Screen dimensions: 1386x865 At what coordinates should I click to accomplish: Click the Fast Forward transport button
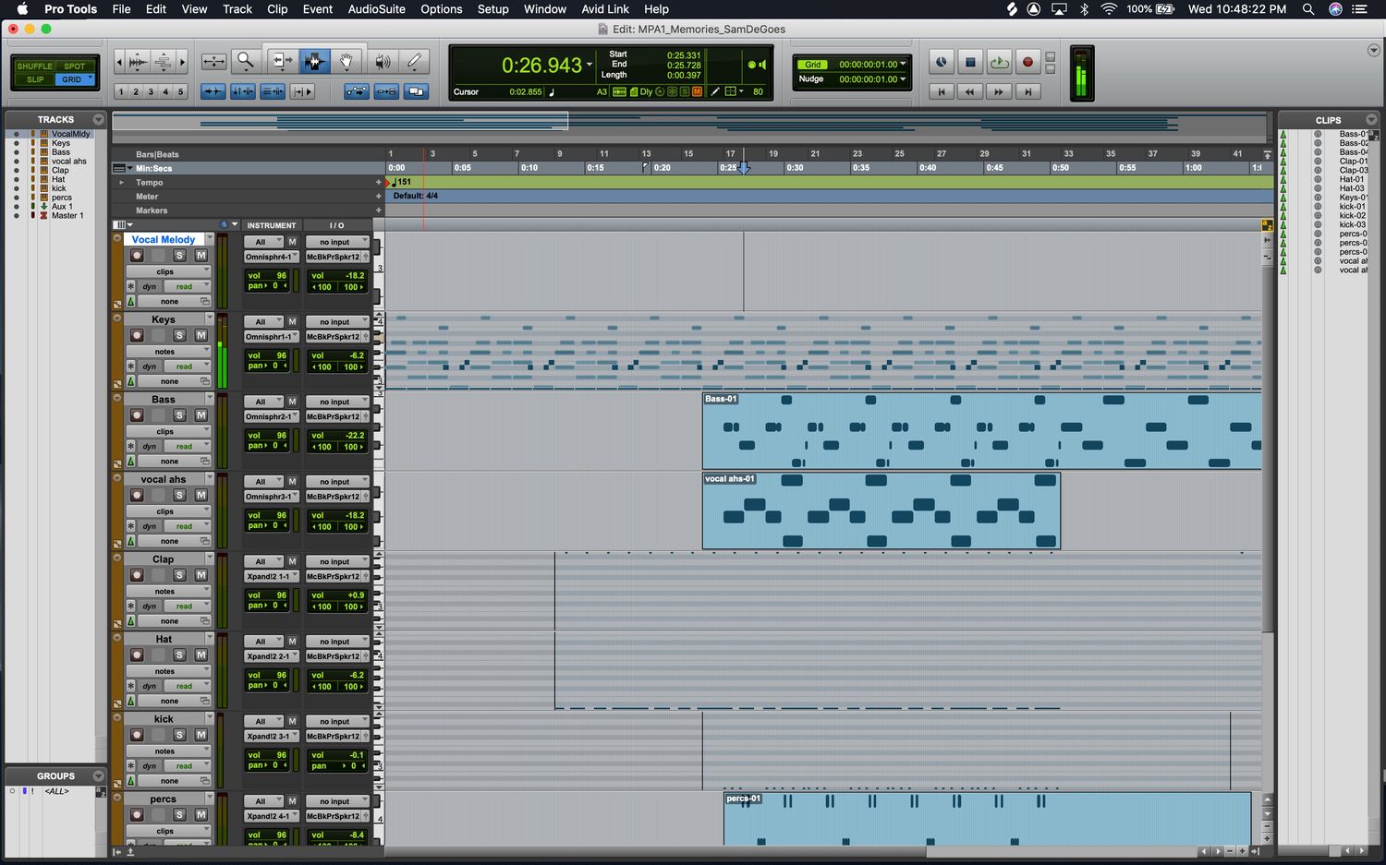tap(998, 91)
